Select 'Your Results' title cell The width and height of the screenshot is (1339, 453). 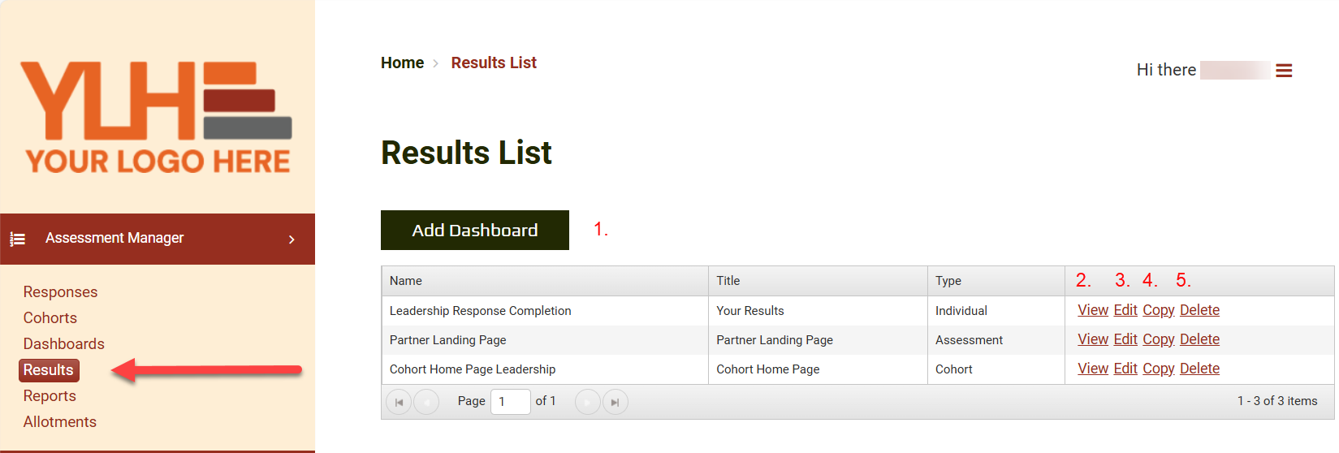click(818, 311)
